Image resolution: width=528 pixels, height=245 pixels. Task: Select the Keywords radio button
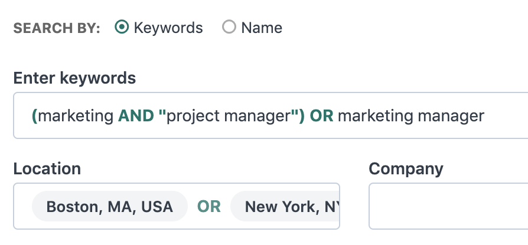click(x=122, y=27)
